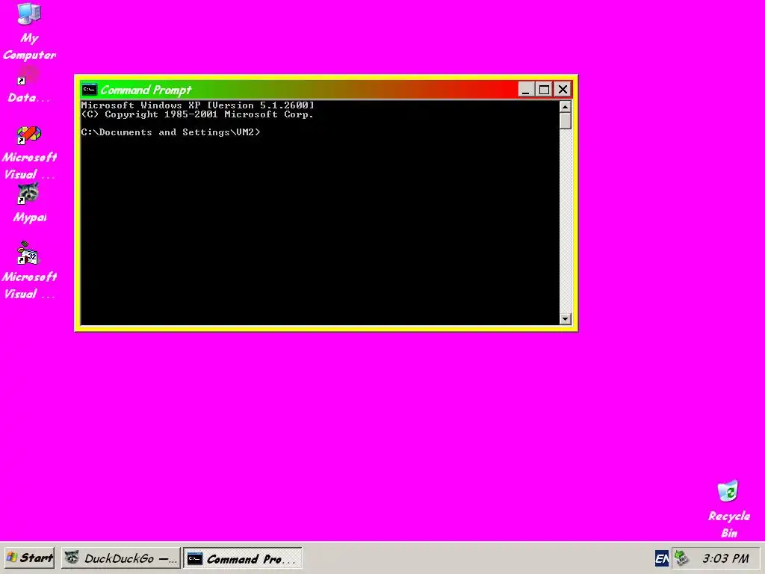Click the console vertical scrollbar thumb
765x574 pixels.
[565, 121]
